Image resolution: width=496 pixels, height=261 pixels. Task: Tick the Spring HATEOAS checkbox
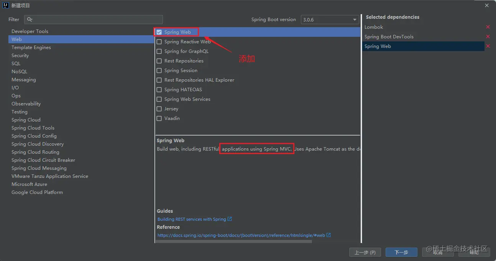tap(159, 90)
